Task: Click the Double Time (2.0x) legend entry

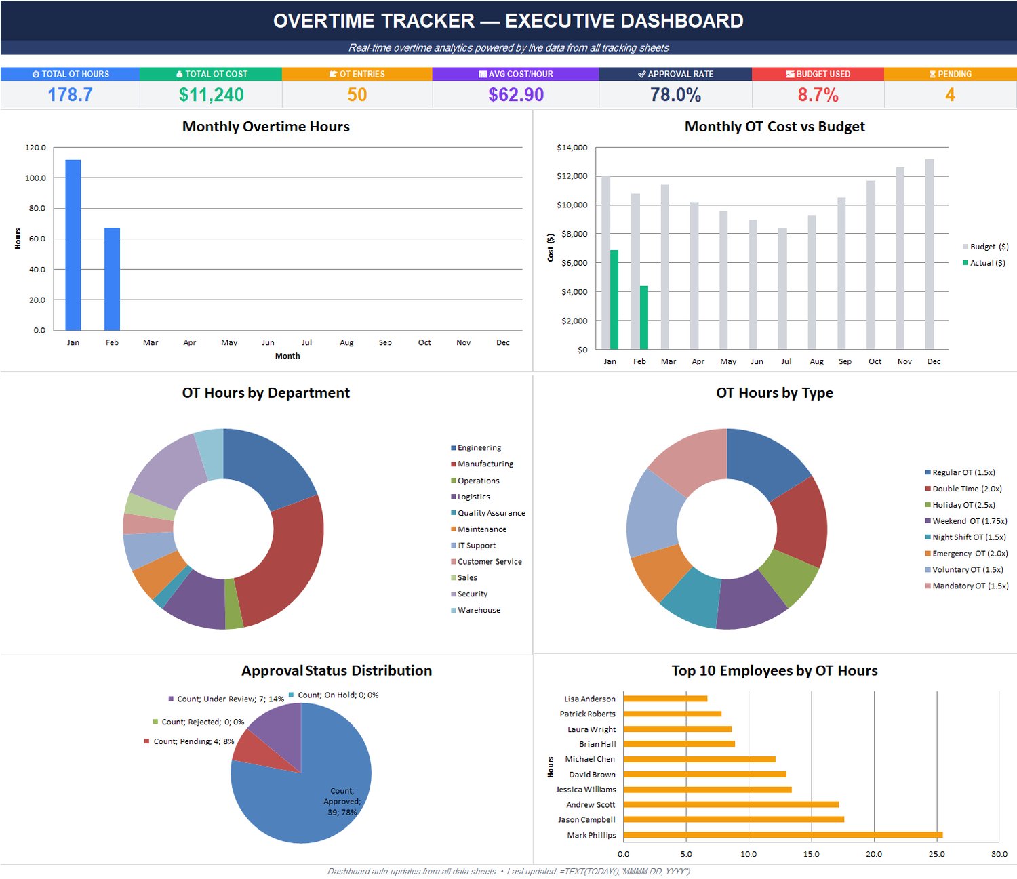Action: point(964,489)
